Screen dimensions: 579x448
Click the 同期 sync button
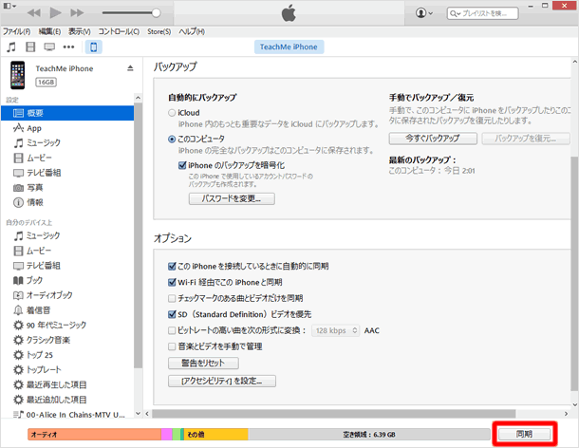(524, 434)
